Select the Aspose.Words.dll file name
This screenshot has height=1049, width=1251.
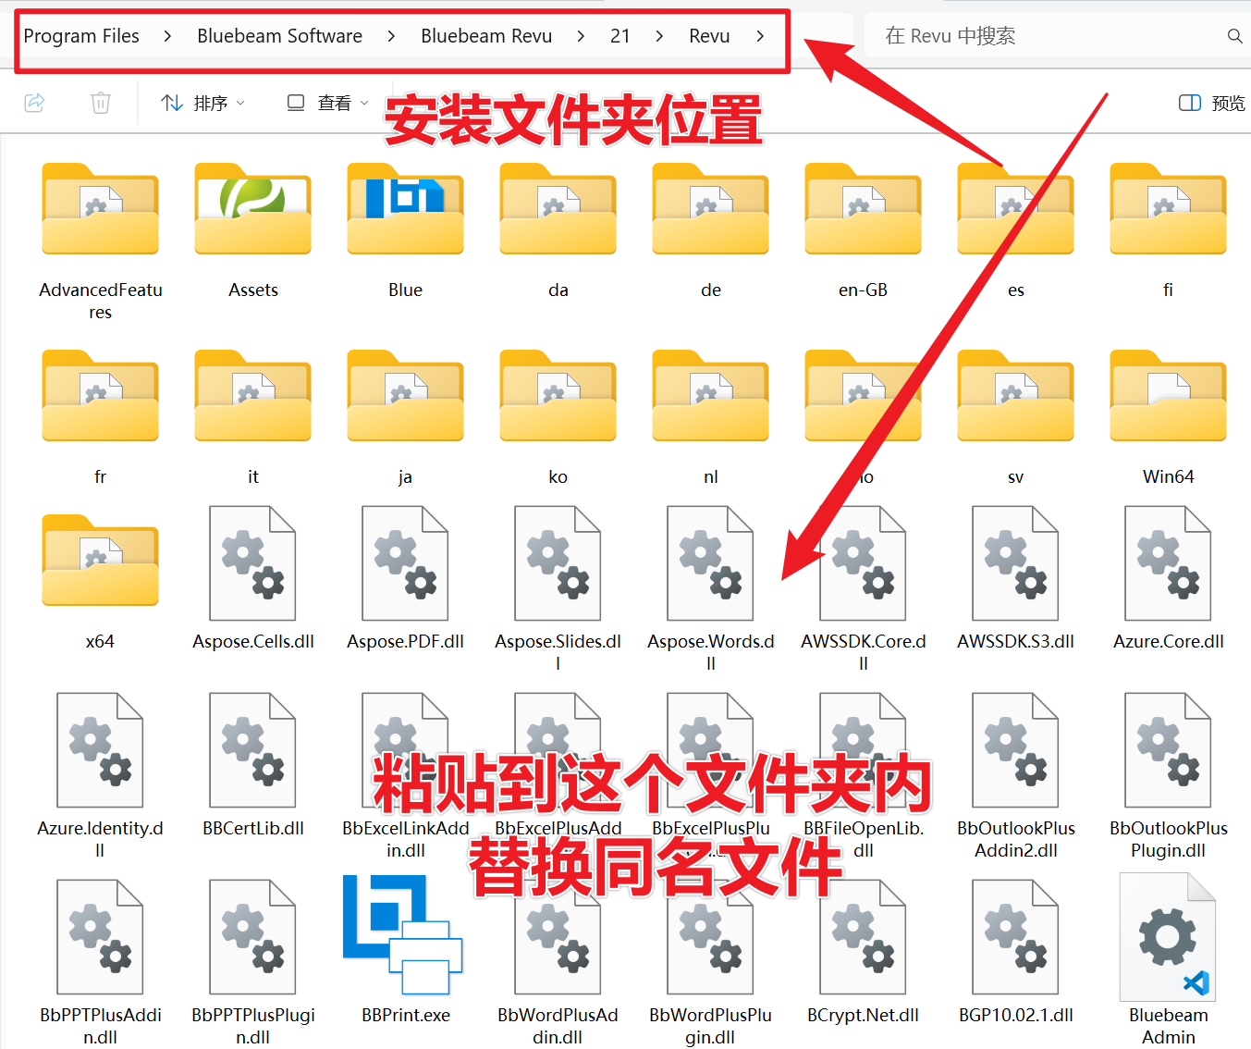[710, 652]
